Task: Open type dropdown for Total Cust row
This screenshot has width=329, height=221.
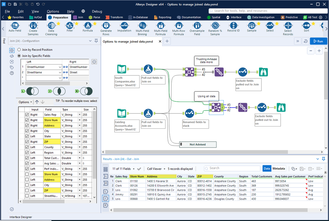Action: pyautogui.click(x=79, y=158)
